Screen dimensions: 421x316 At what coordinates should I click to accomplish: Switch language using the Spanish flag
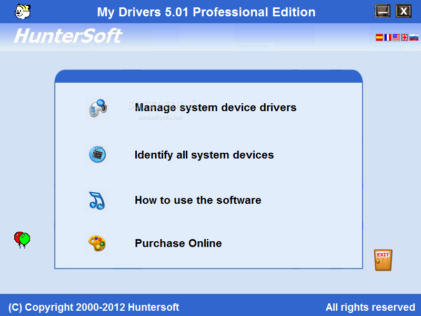379,37
